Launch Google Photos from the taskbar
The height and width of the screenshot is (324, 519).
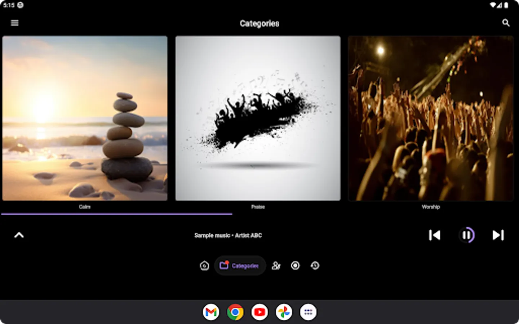(284, 312)
